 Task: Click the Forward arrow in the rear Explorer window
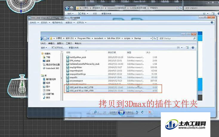click(72, 8)
